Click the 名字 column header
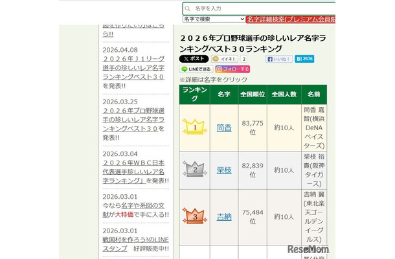Screen dimensions: 395x259 pos(224,95)
